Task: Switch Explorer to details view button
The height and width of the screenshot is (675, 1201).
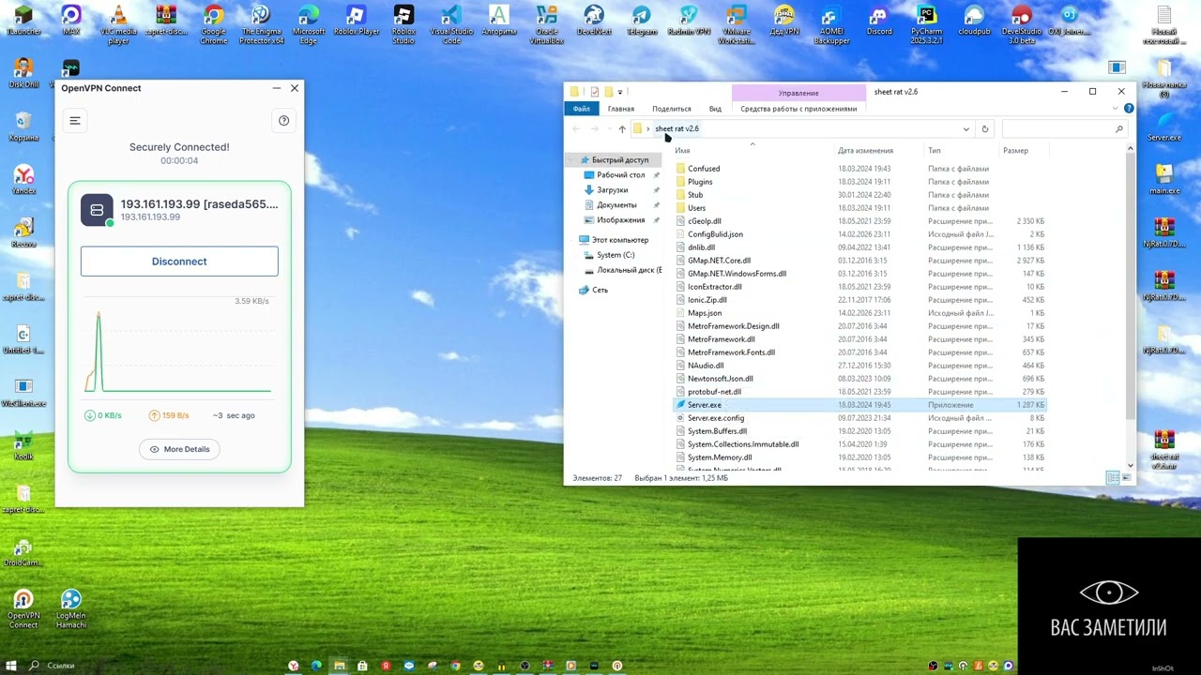Action: click(x=1113, y=478)
